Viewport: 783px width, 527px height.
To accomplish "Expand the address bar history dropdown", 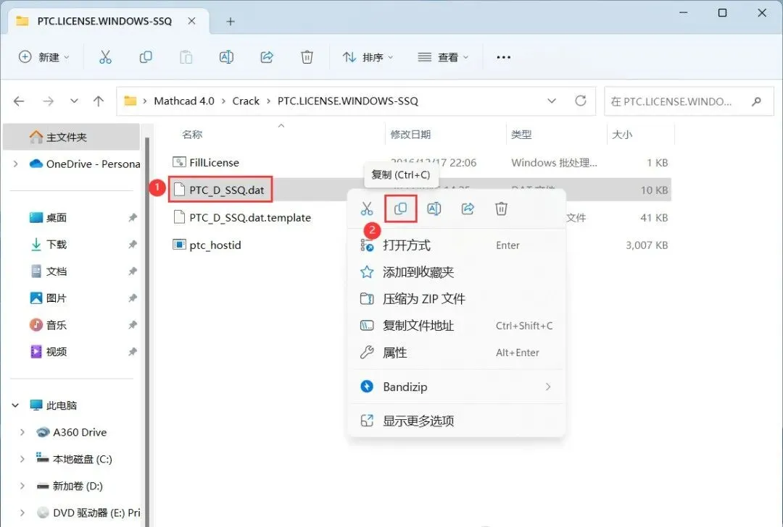I will pyautogui.click(x=551, y=101).
